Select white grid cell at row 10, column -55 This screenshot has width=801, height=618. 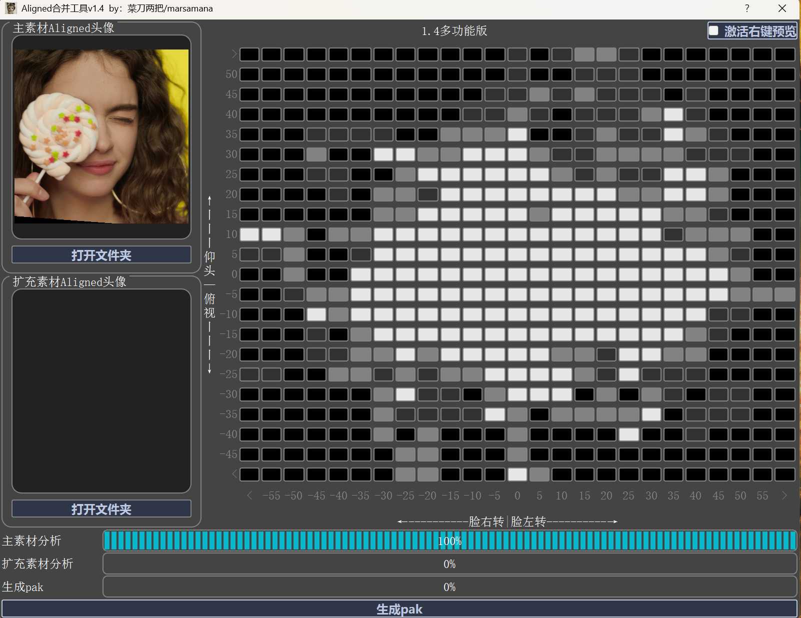click(x=271, y=234)
